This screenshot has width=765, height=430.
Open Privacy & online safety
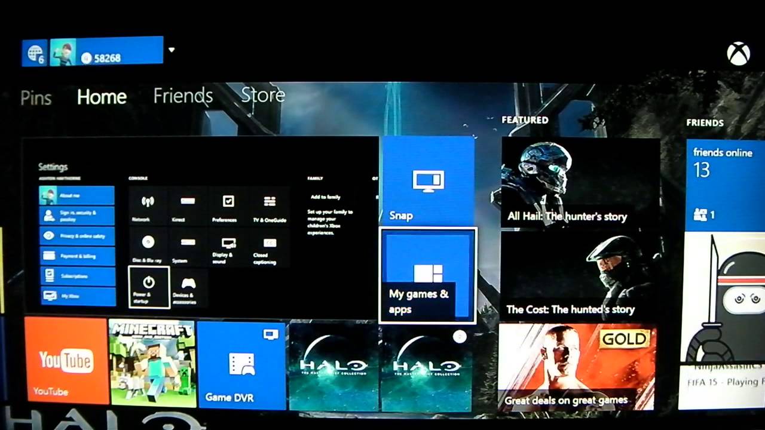click(76, 236)
